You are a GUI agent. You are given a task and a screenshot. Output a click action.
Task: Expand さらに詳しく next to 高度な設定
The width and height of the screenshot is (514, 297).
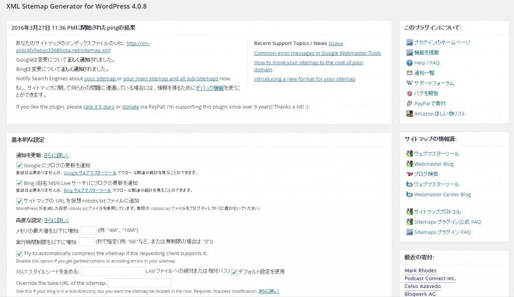pyautogui.click(x=56, y=220)
